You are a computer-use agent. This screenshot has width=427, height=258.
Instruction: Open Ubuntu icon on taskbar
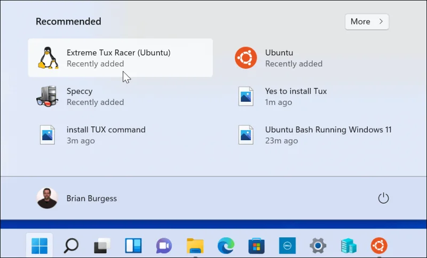(x=379, y=246)
